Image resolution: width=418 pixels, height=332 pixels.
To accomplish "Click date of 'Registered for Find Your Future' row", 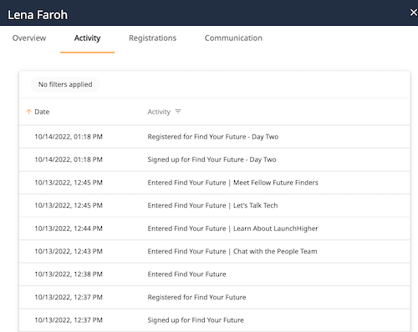I will point(69,297).
